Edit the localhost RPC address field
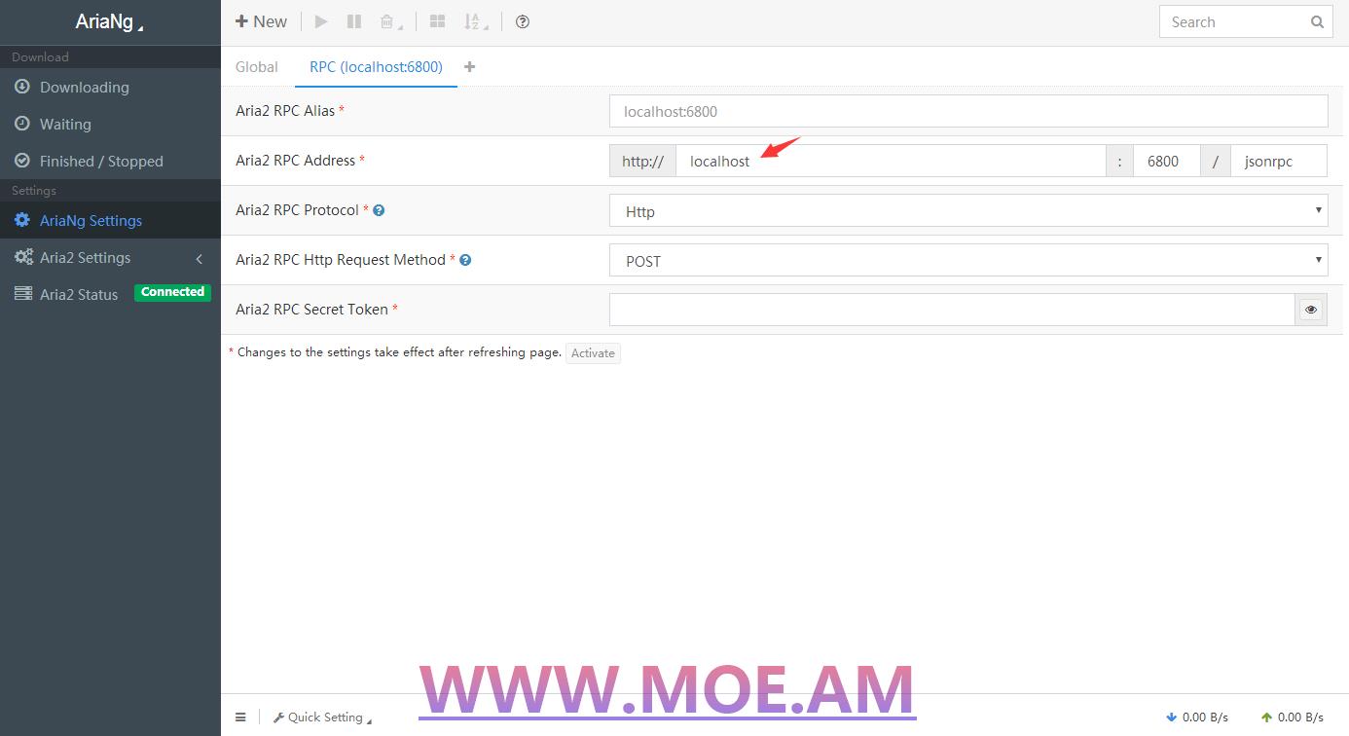The width and height of the screenshot is (1349, 736). [x=891, y=161]
